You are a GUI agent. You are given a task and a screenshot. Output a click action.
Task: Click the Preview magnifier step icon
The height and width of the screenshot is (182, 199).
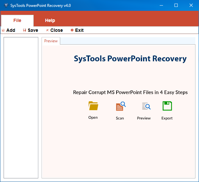(146, 106)
